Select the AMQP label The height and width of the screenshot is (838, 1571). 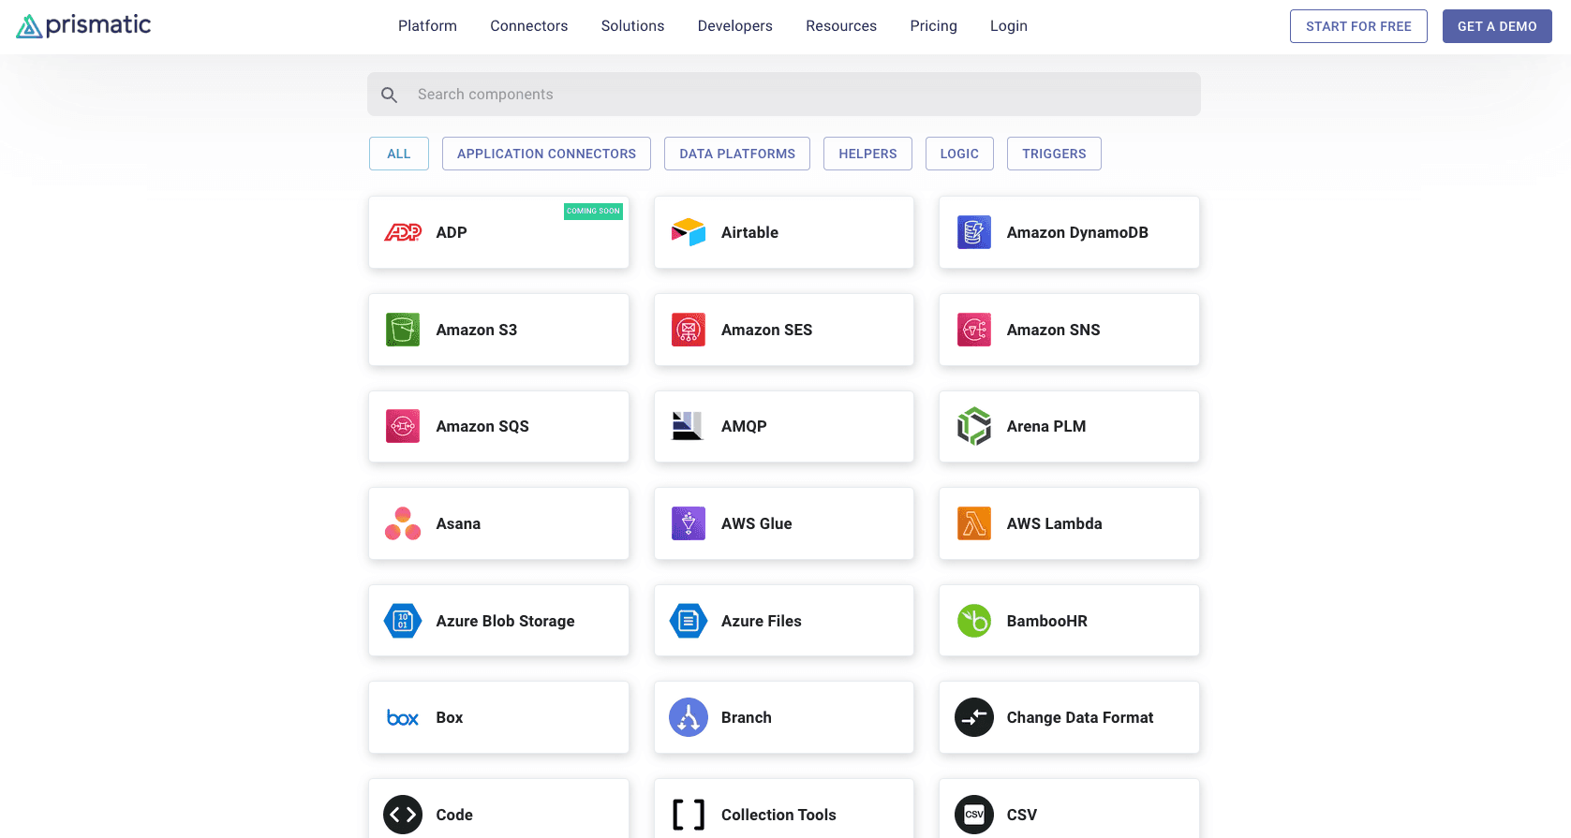click(x=744, y=426)
